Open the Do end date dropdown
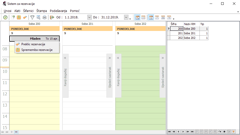240x135 pixels. [x=126, y=17]
